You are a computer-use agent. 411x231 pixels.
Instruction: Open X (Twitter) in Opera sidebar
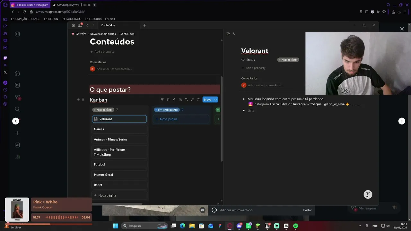pos(5,72)
